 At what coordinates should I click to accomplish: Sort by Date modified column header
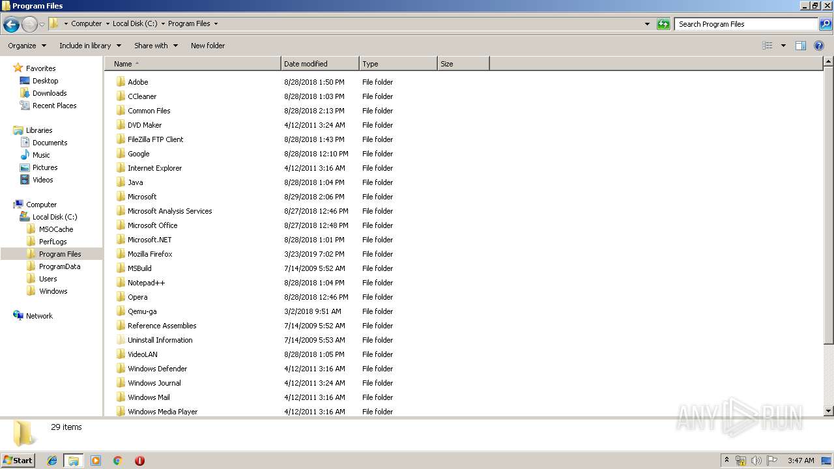pos(320,64)
